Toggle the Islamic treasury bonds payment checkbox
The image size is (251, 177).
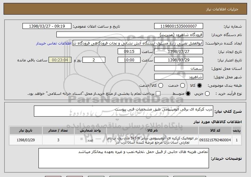pos(158,94)
